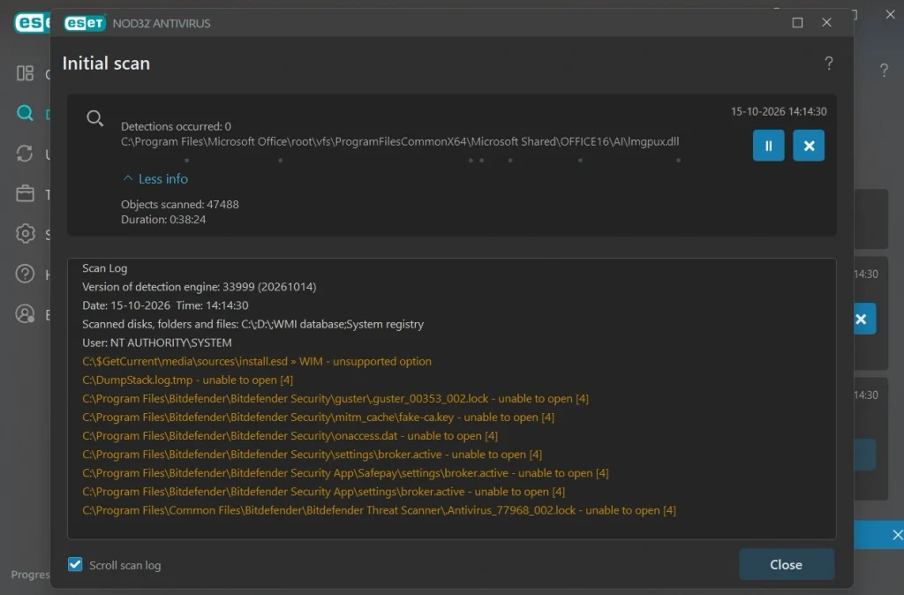
Task: Select the "Date: 15-10-2026 Time: 14:14:30" log line
Action: pos(165,305)
